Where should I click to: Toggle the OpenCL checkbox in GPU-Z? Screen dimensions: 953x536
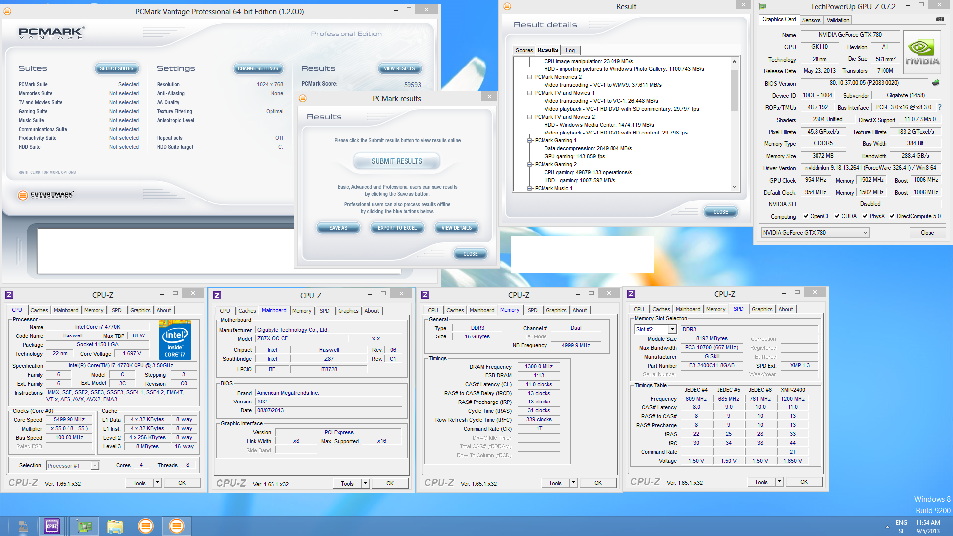point(806,216)
